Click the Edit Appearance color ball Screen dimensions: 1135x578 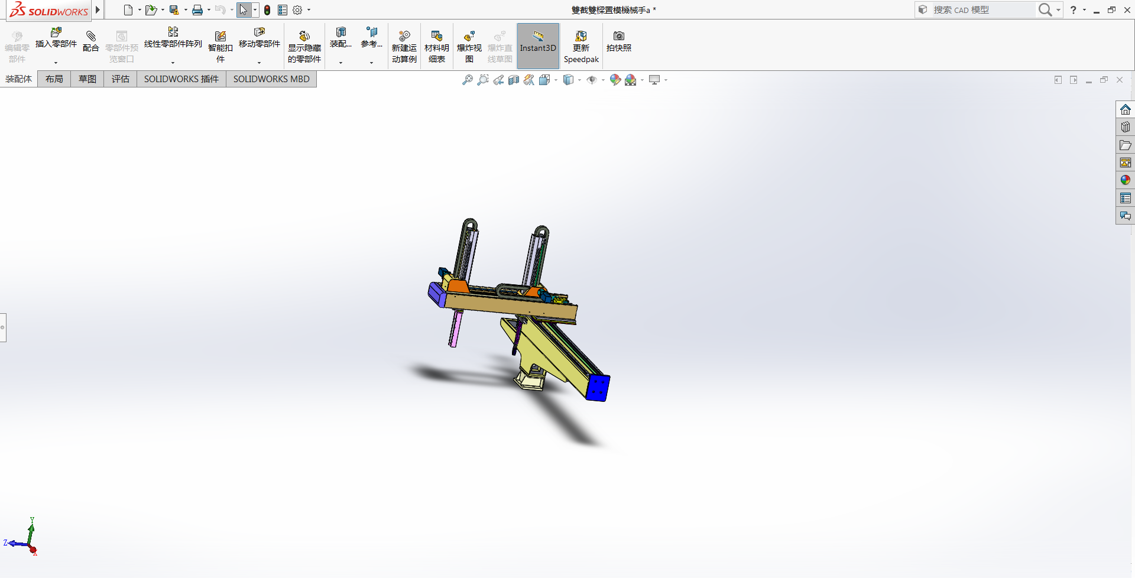click(x=615, y=80)
